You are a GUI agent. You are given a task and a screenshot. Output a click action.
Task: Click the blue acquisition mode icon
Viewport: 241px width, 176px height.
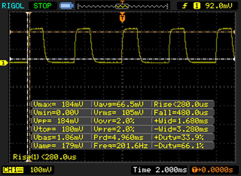tap(65, 5)
